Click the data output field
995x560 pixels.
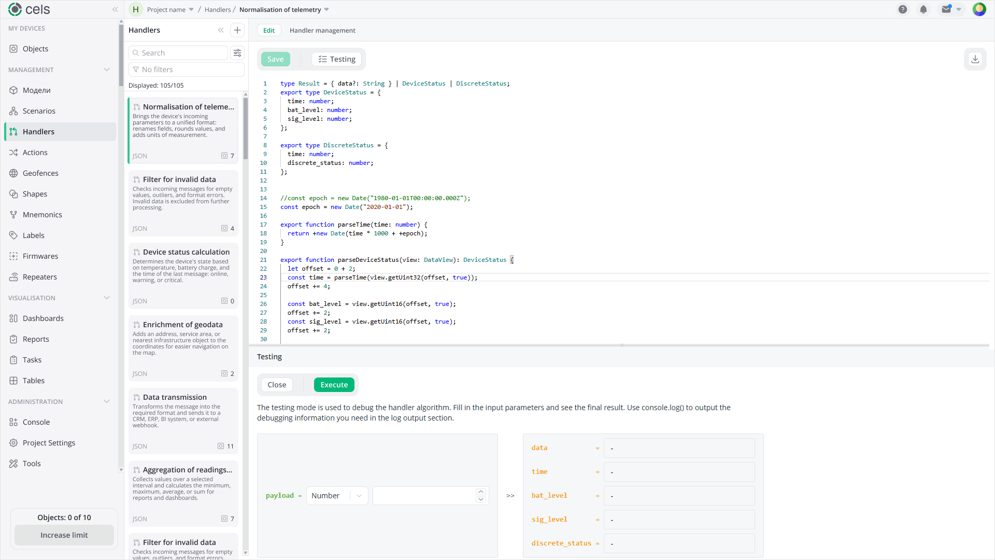679,448
